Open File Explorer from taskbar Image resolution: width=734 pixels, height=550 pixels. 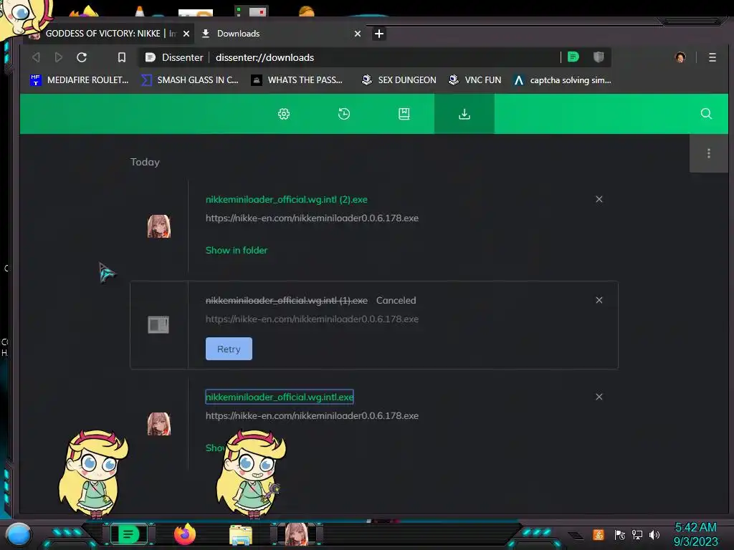[241, 535]
